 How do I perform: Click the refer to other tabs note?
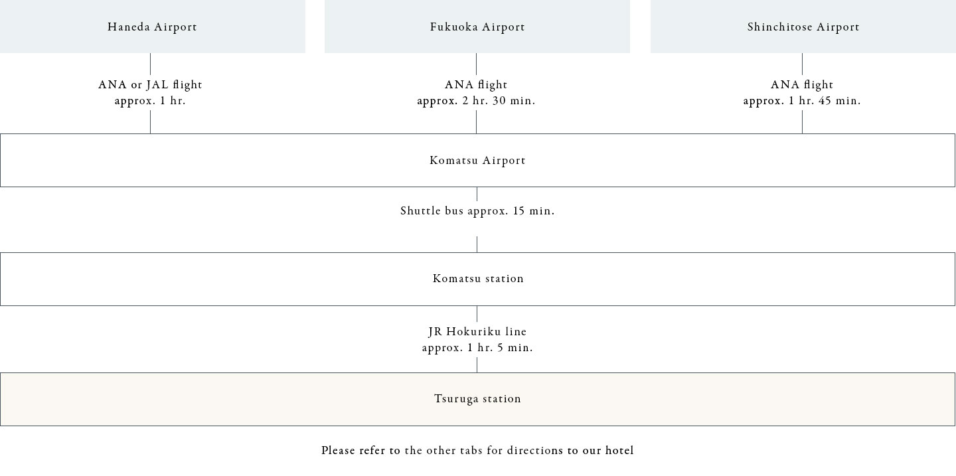(x=477, y=451)
